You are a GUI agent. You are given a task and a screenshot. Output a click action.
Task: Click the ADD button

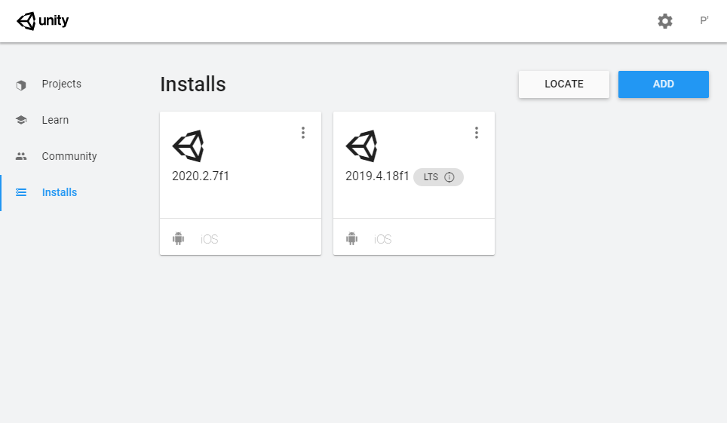[663, 84]
